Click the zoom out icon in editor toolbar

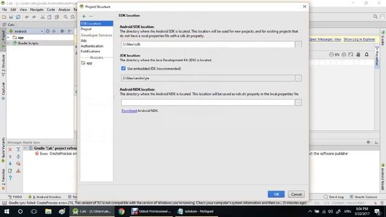(331, 55)
